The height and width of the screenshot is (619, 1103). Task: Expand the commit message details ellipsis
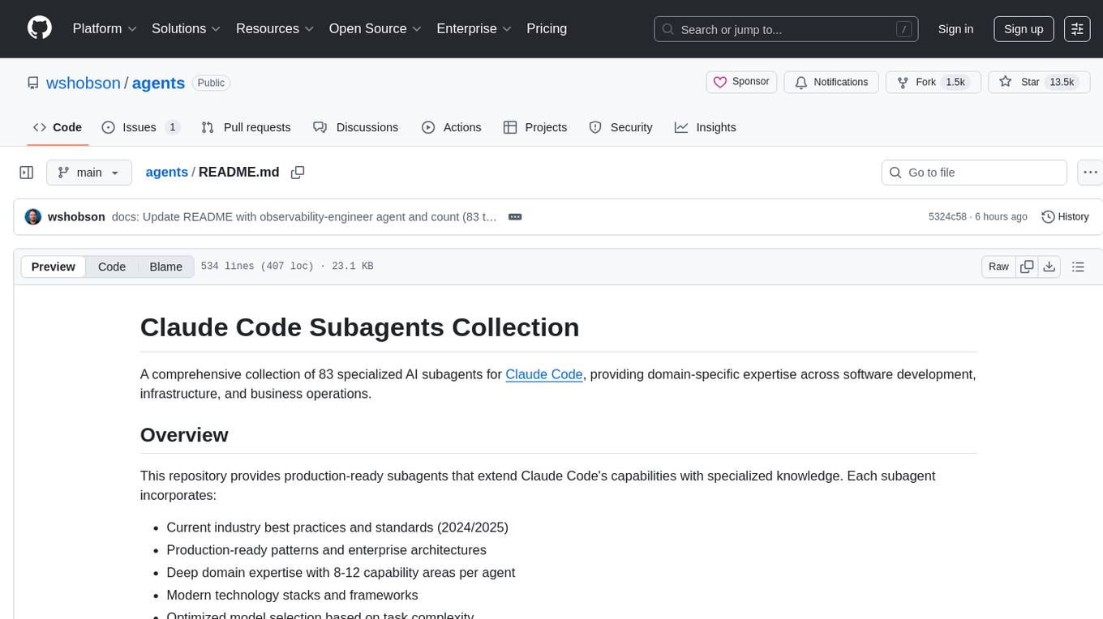[514, 217]
